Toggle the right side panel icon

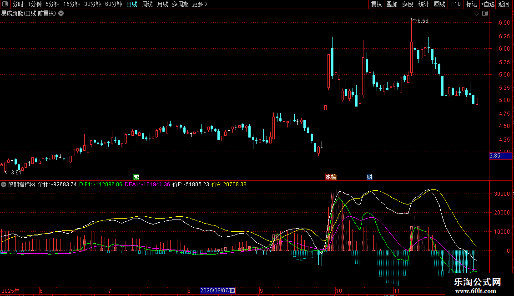tap(485, 14)
